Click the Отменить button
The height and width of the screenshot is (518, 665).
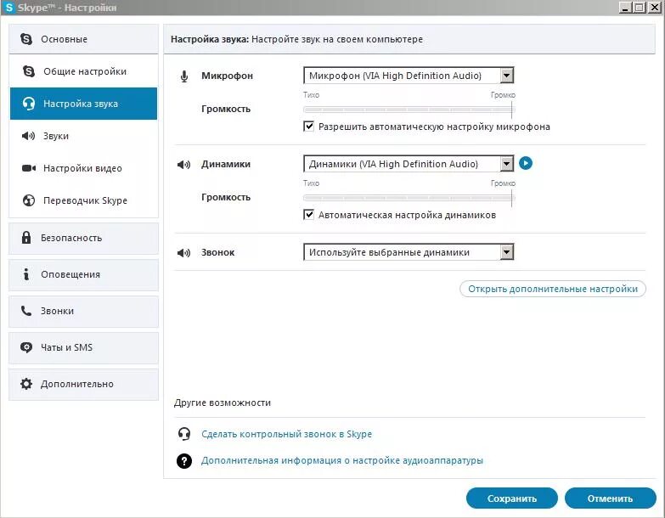pos(611,498)
